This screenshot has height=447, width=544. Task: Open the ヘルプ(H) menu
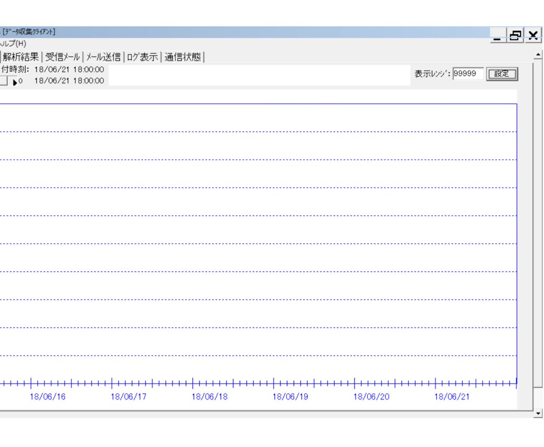pyautogui.click(x=13, y=44)
